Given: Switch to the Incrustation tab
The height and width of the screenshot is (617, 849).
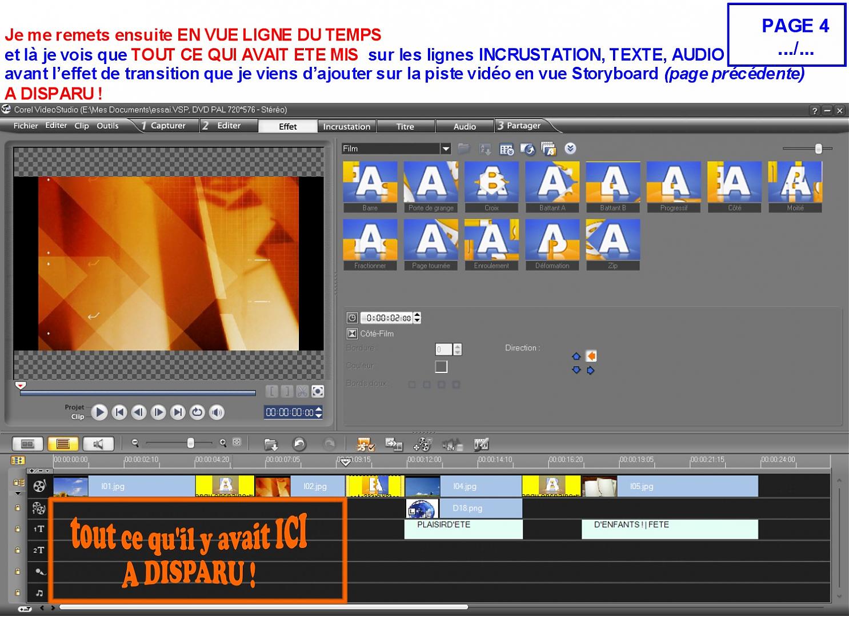Looking at the screenshot, I should coord(347,126).
